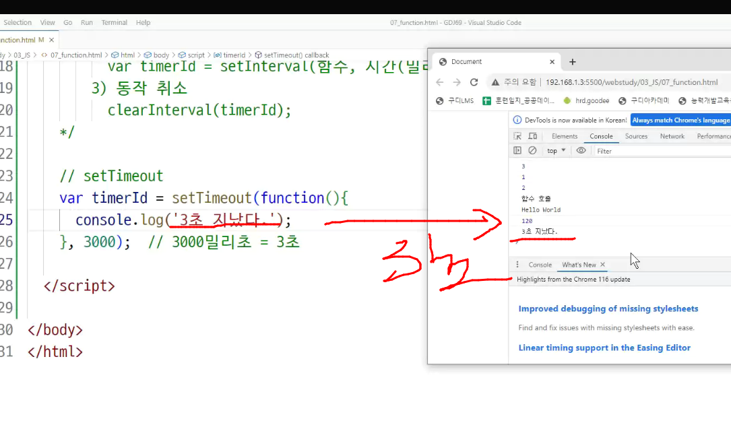Viewport: 731px width, 423px height.
Task: Go forward in Chrome browser
Action: pyautogui.click(x=457, y=82)
